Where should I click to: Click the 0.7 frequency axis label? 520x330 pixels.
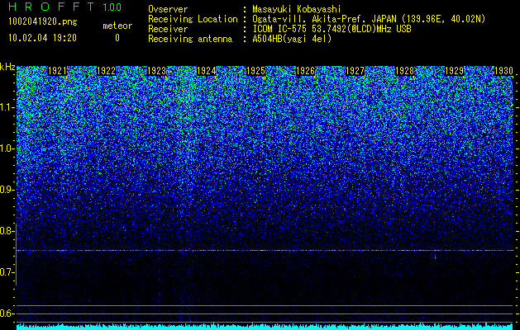(x=7, y=272)
